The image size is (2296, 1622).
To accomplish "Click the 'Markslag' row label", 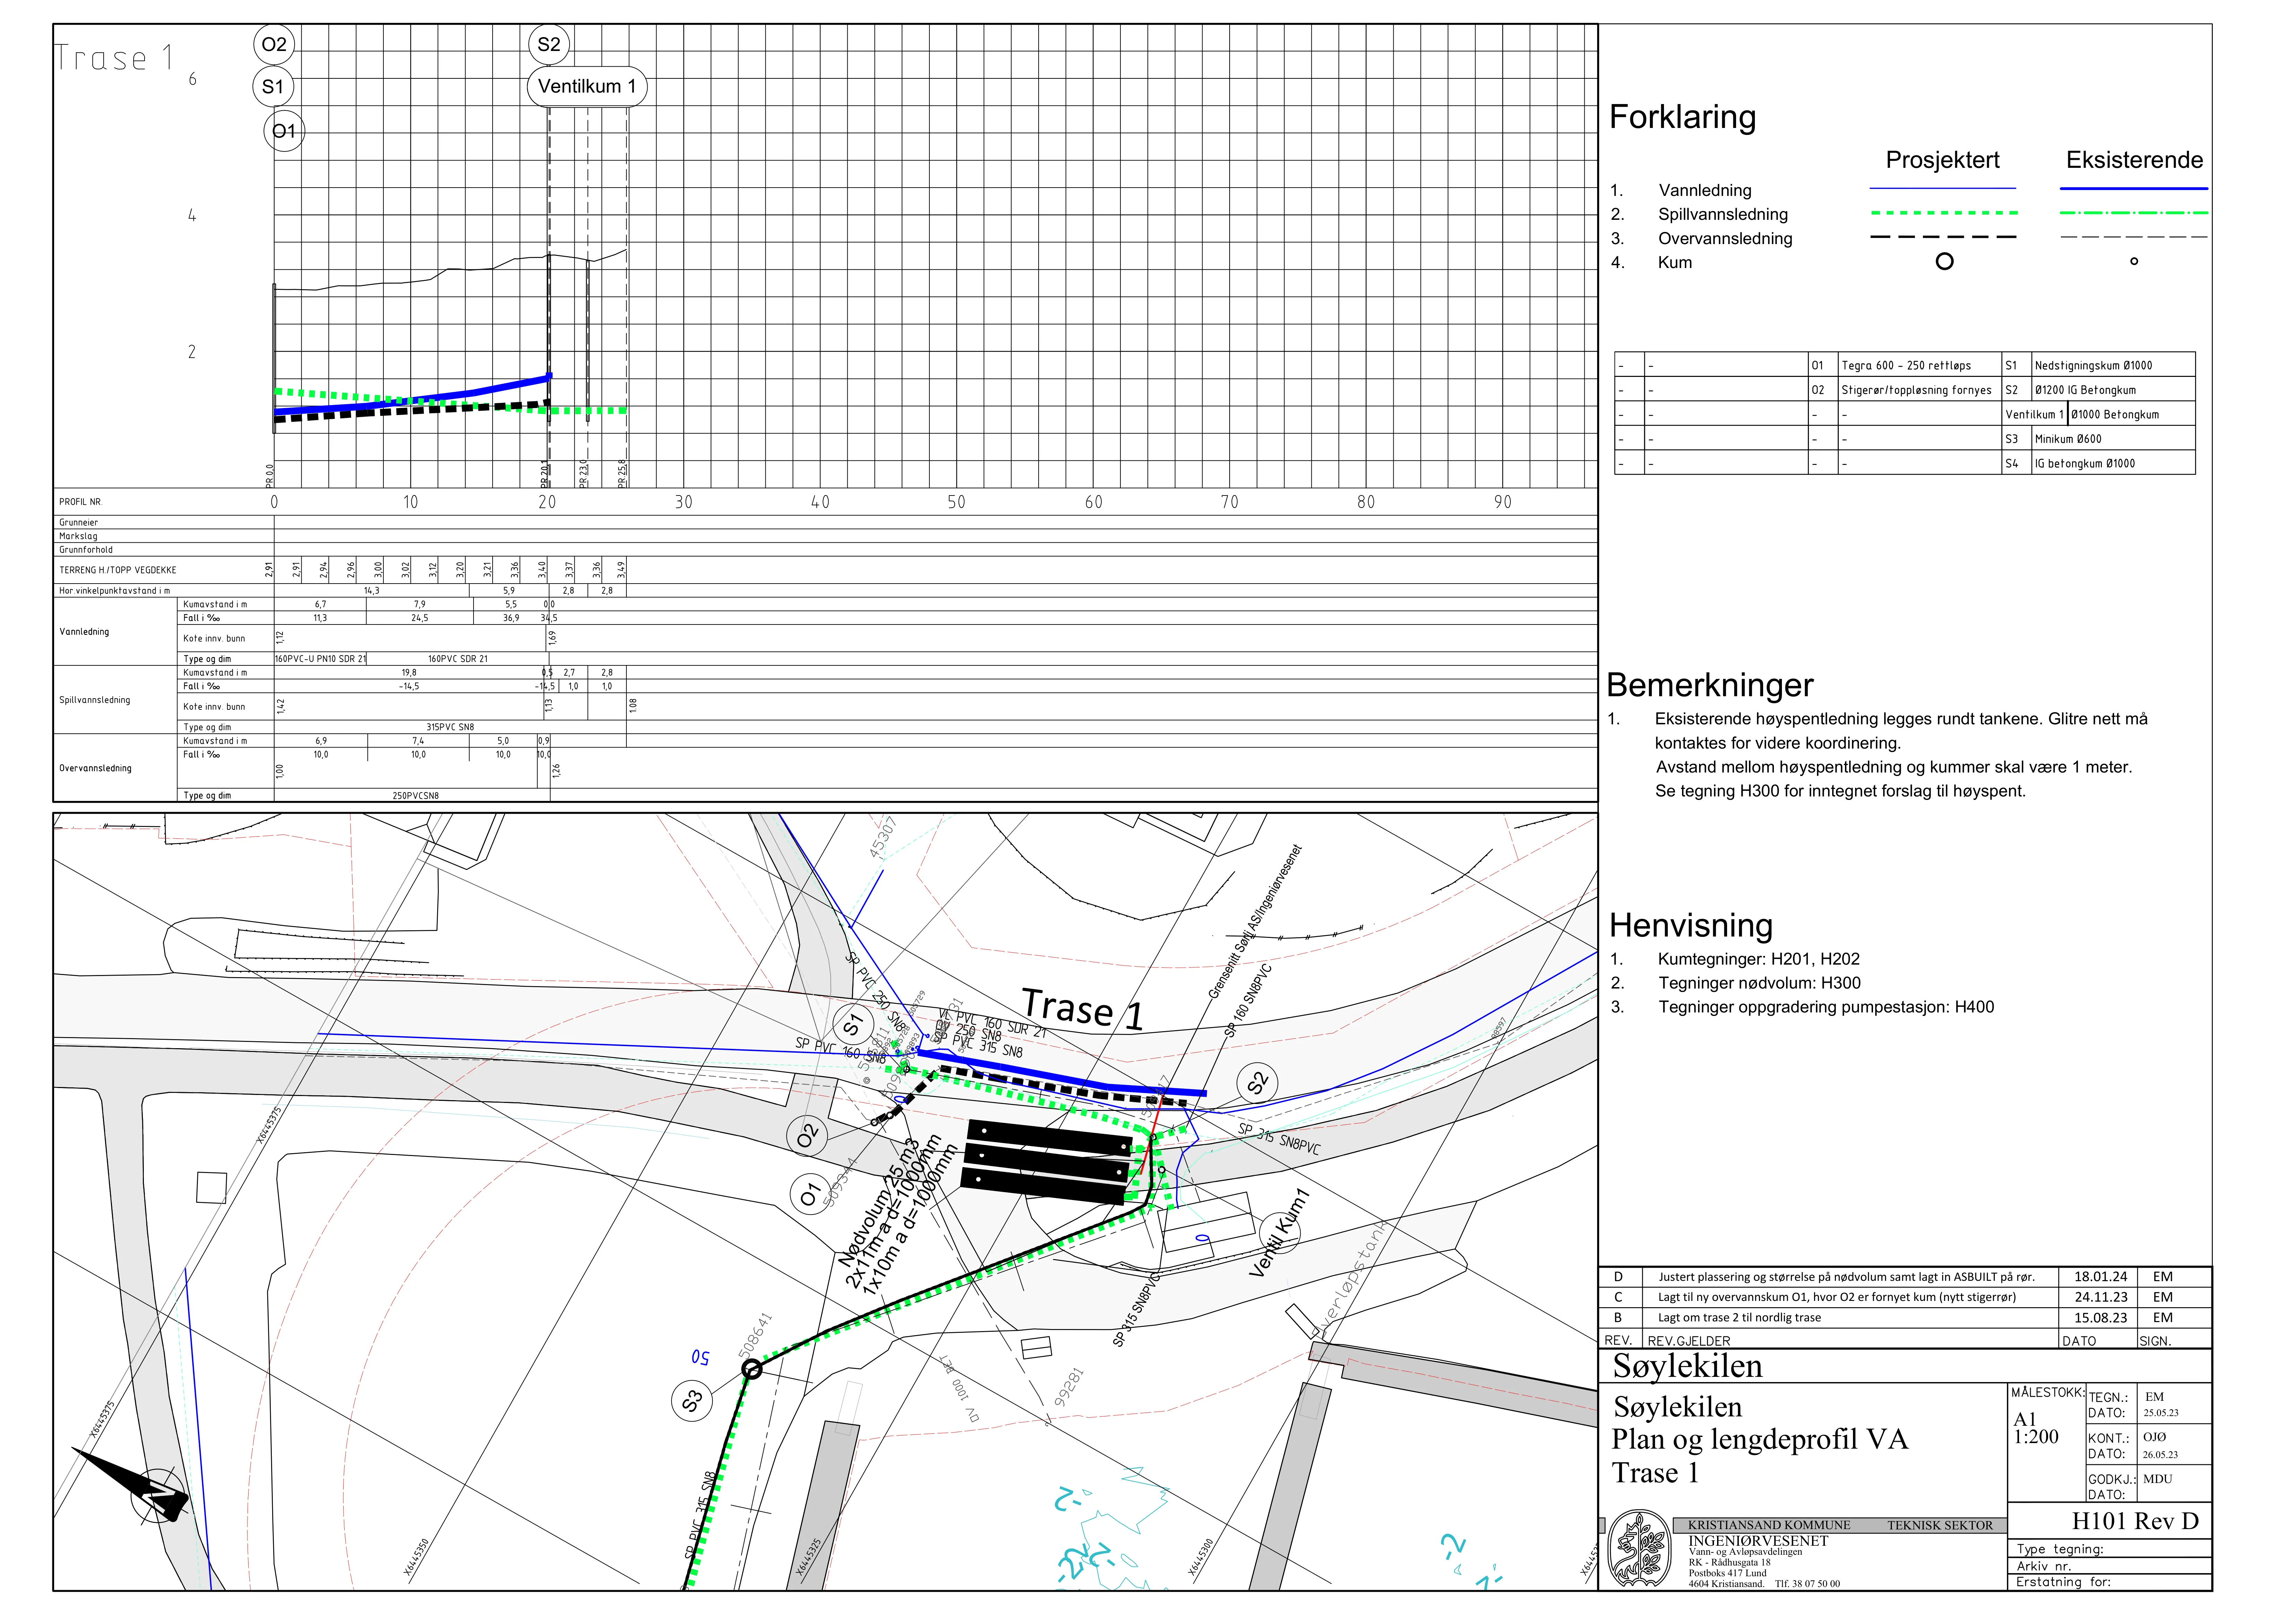I will click(x=78, y=536).
